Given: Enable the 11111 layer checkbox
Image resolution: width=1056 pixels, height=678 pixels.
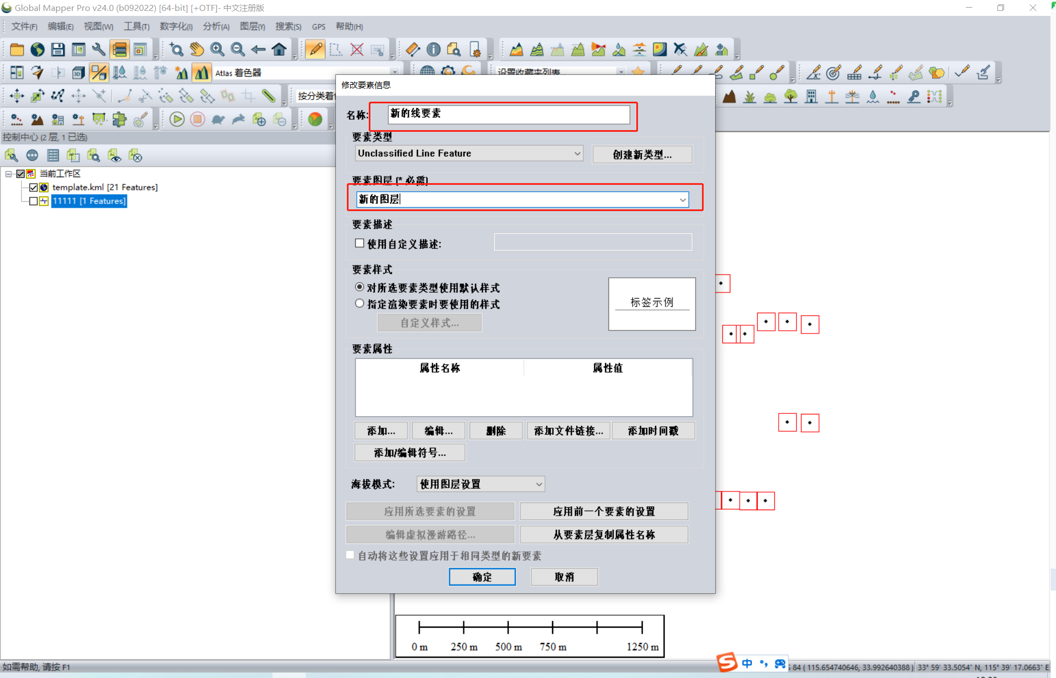Looking at the screenshot, I should 33,201.
